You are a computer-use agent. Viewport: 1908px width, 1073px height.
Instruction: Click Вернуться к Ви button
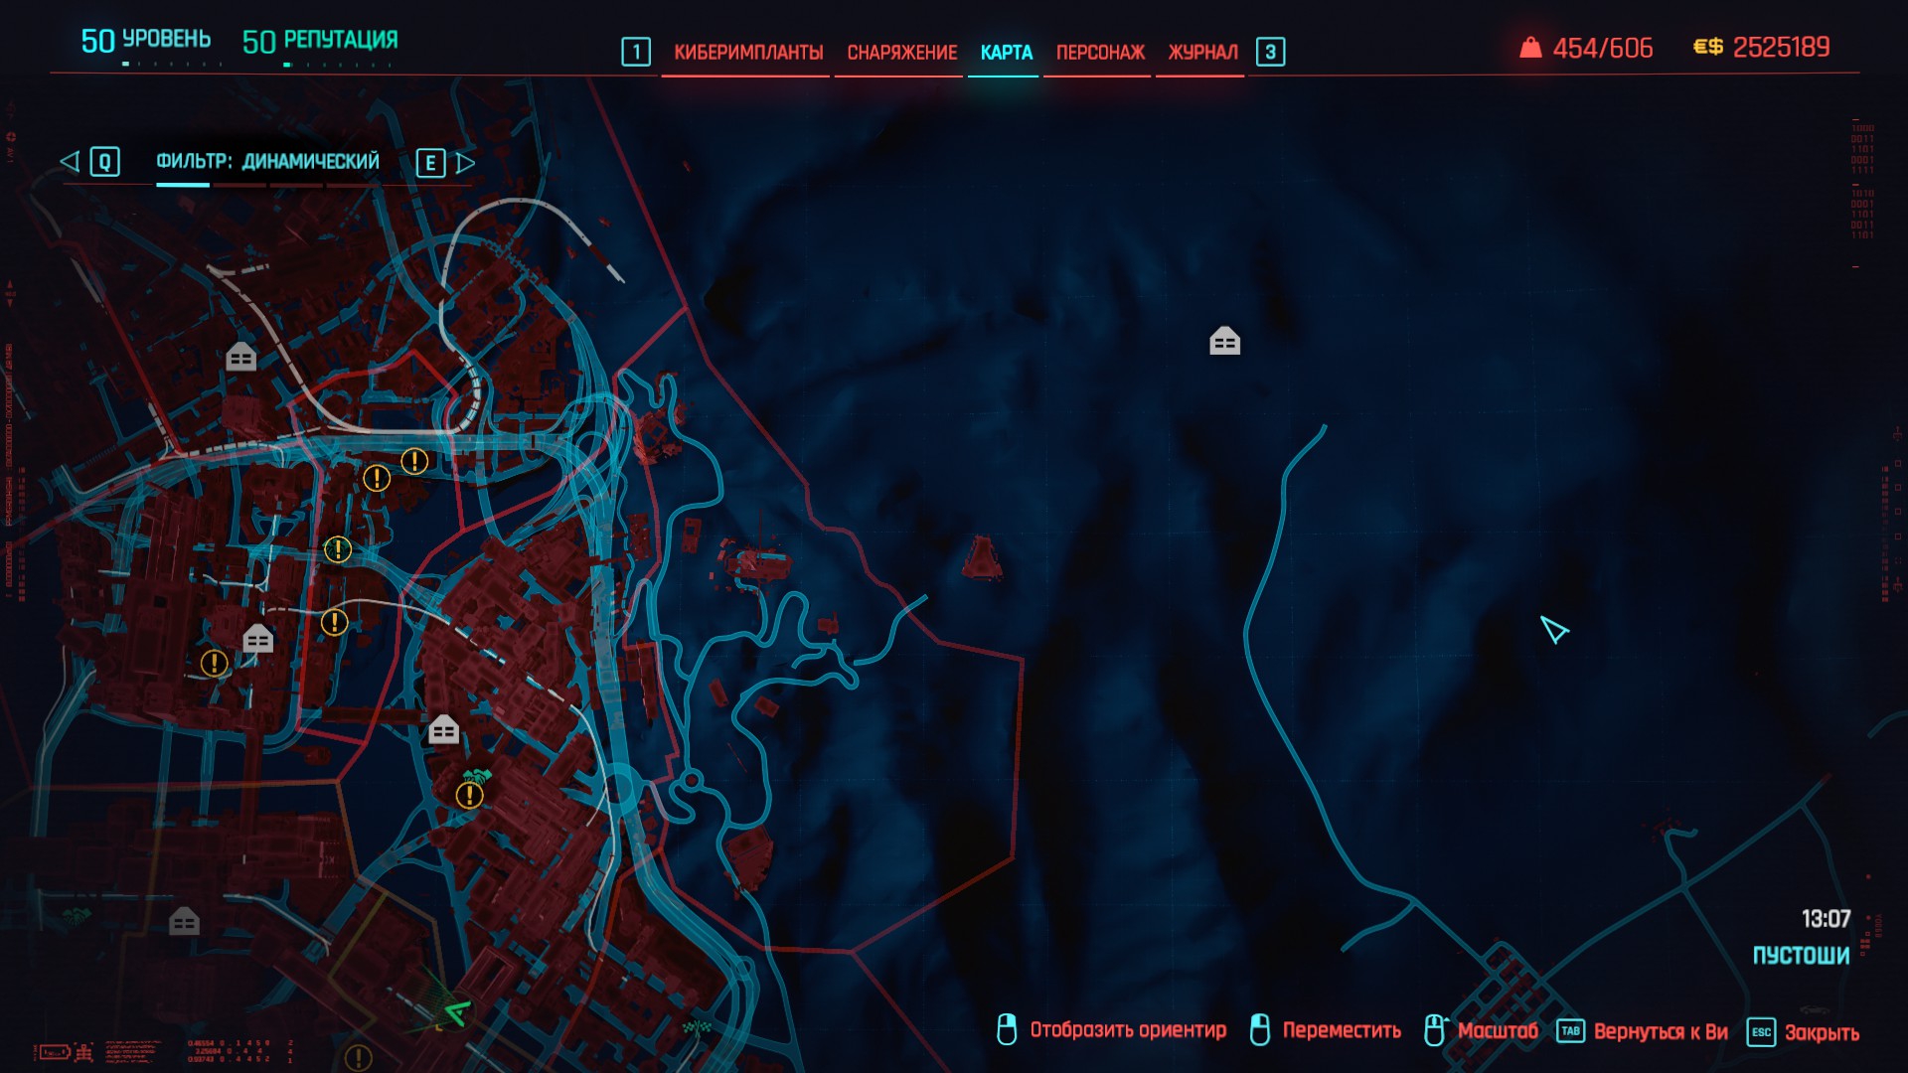tap(1660, 1032)
